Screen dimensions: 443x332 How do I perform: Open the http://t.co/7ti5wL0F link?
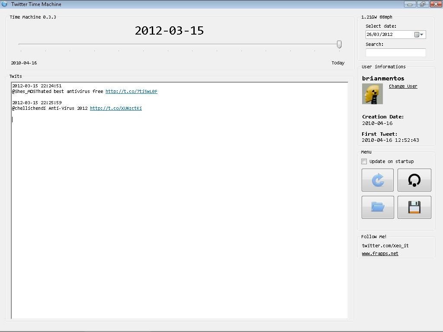[132, 91]
